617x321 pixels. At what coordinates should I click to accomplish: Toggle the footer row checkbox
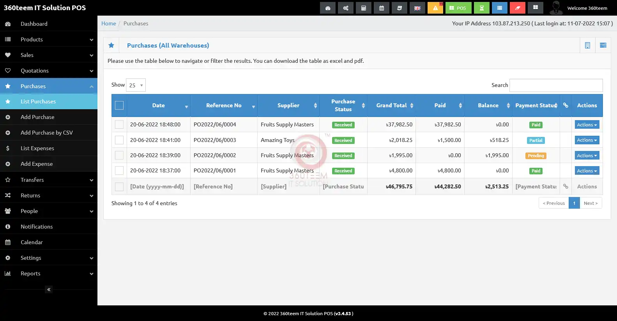[x=119, y=187]
